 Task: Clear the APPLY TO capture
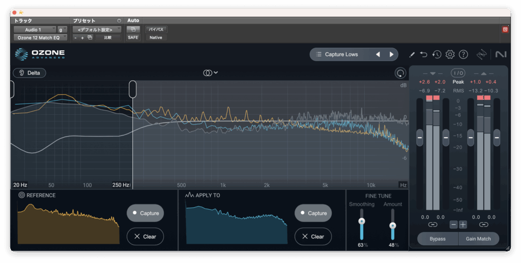tap(313, 237)
